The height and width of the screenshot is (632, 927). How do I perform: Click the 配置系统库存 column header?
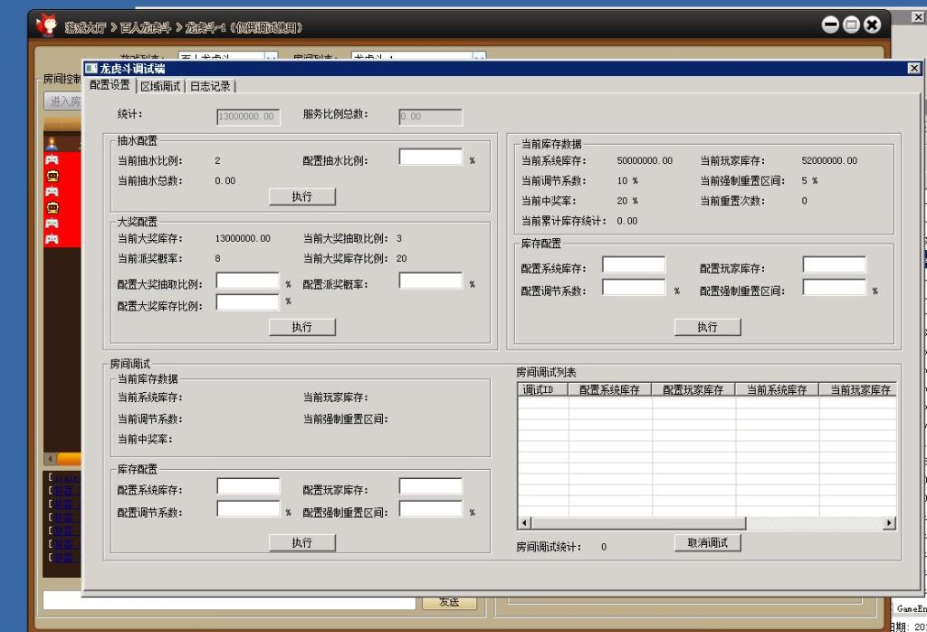pos(609,390)
